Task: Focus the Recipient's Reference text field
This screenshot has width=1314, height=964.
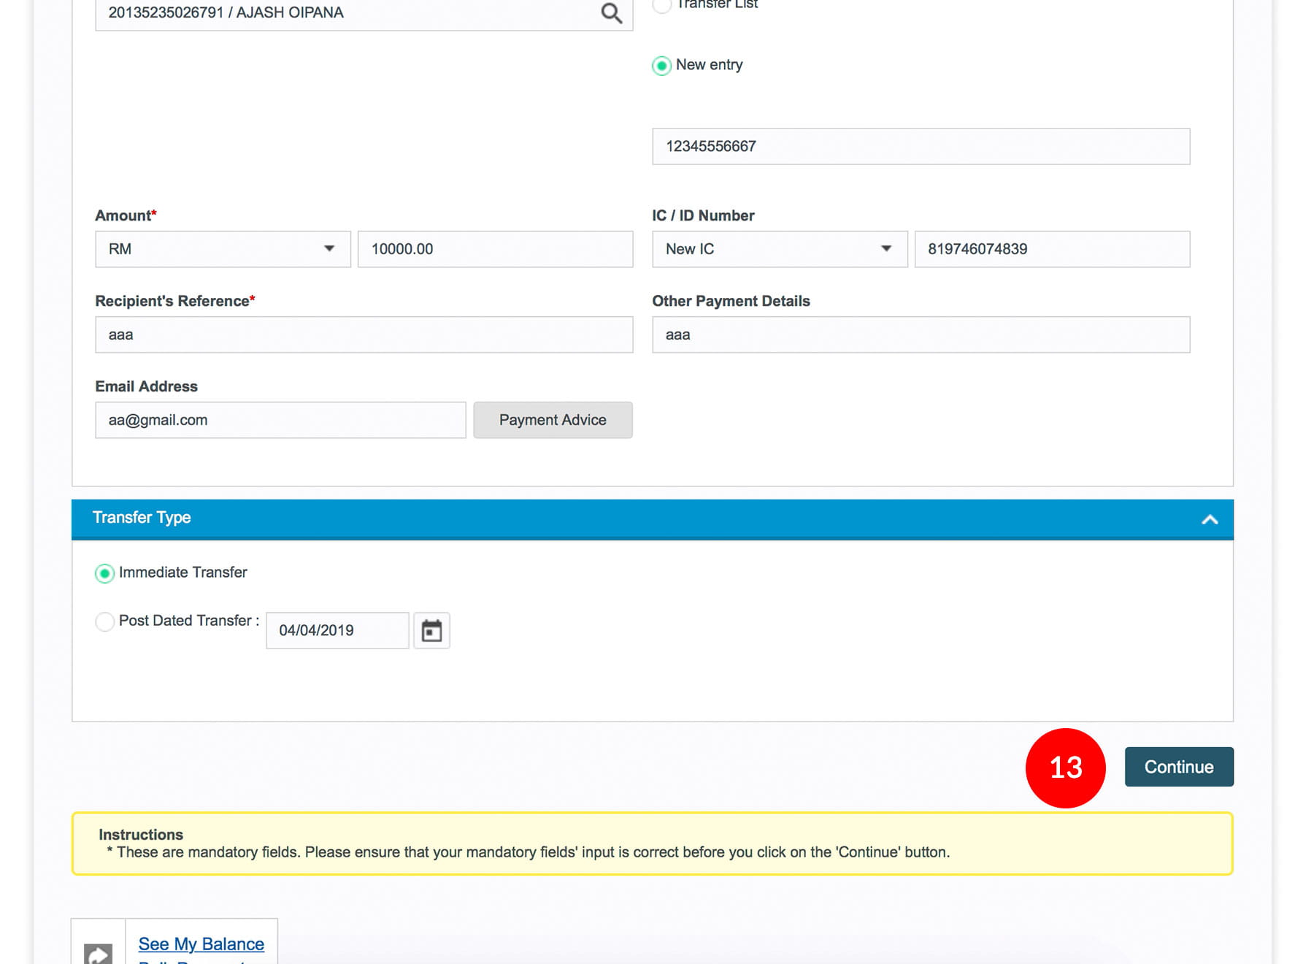Action: click(364, 334)
